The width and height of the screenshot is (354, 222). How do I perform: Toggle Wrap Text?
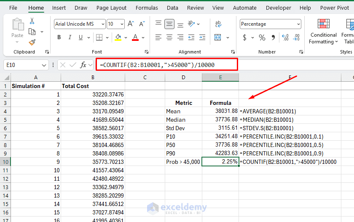click(218, 24)
